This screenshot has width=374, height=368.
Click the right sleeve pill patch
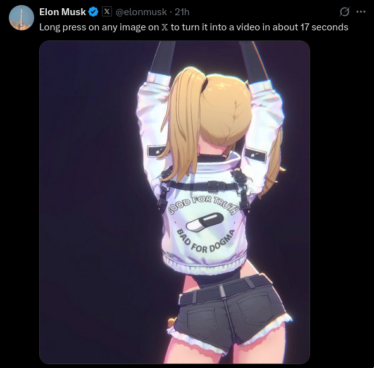tap(256, 154)
